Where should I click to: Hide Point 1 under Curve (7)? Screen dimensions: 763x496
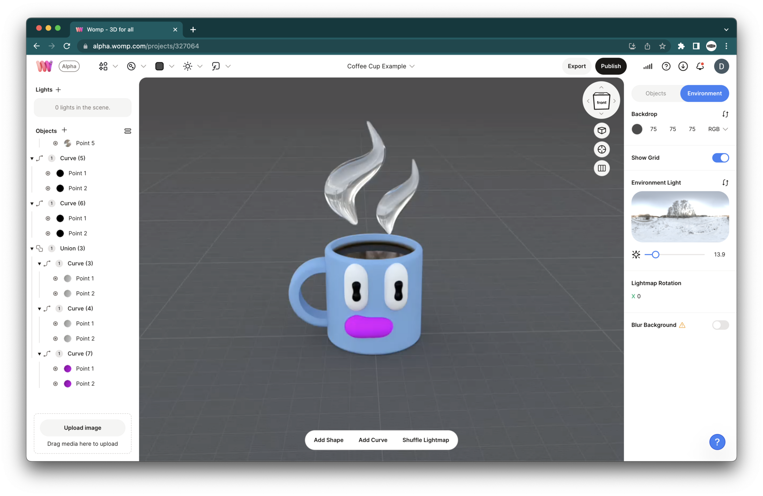[x=55, y=369]
